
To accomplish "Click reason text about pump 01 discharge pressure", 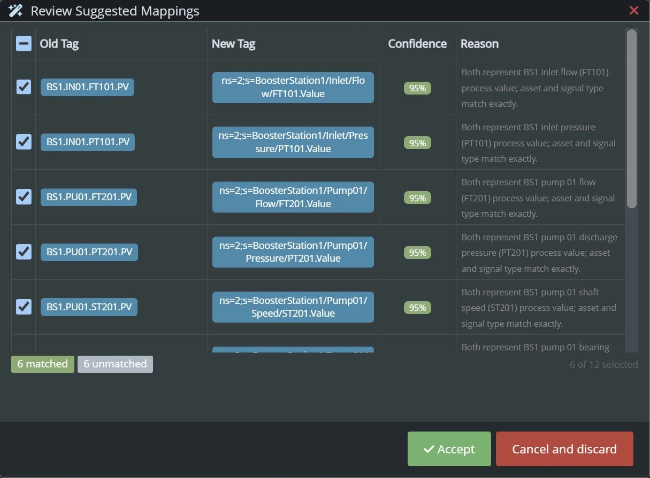I will tap(539, 253).
